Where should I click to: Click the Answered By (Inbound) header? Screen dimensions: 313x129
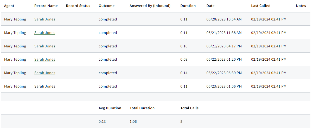pos(150,6)
